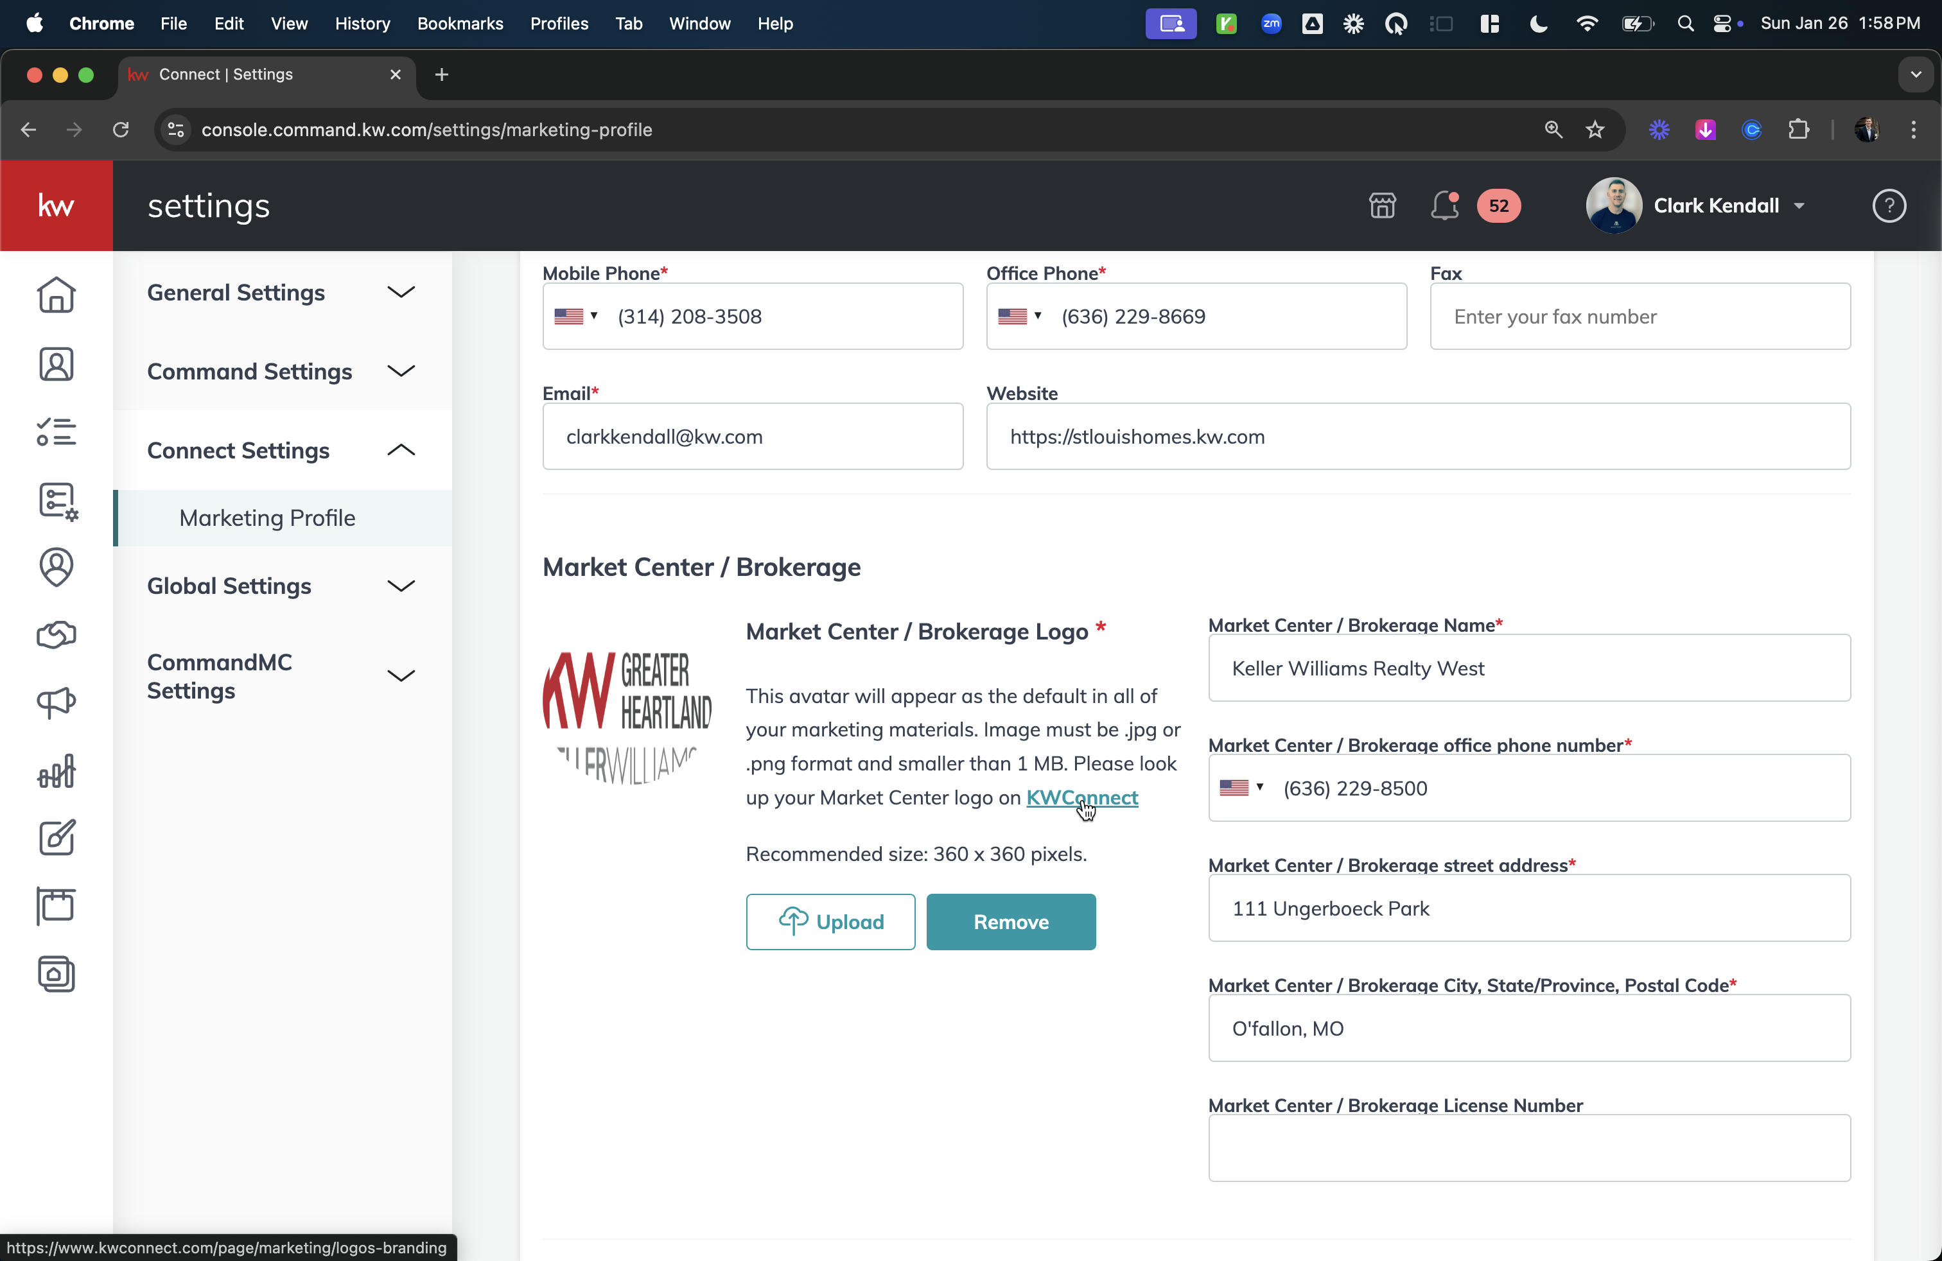Open macOS Control Center icon
Image resolution: width=1942 pixels, height=1261 pixels.
click(x=1722, y=24)
